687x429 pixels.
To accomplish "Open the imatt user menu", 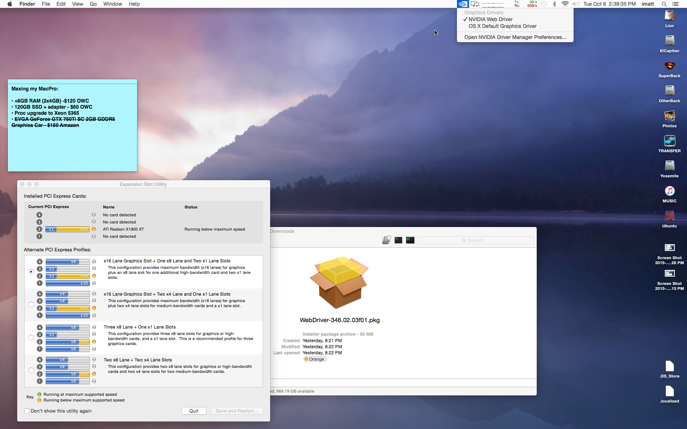I will [648, 4].
